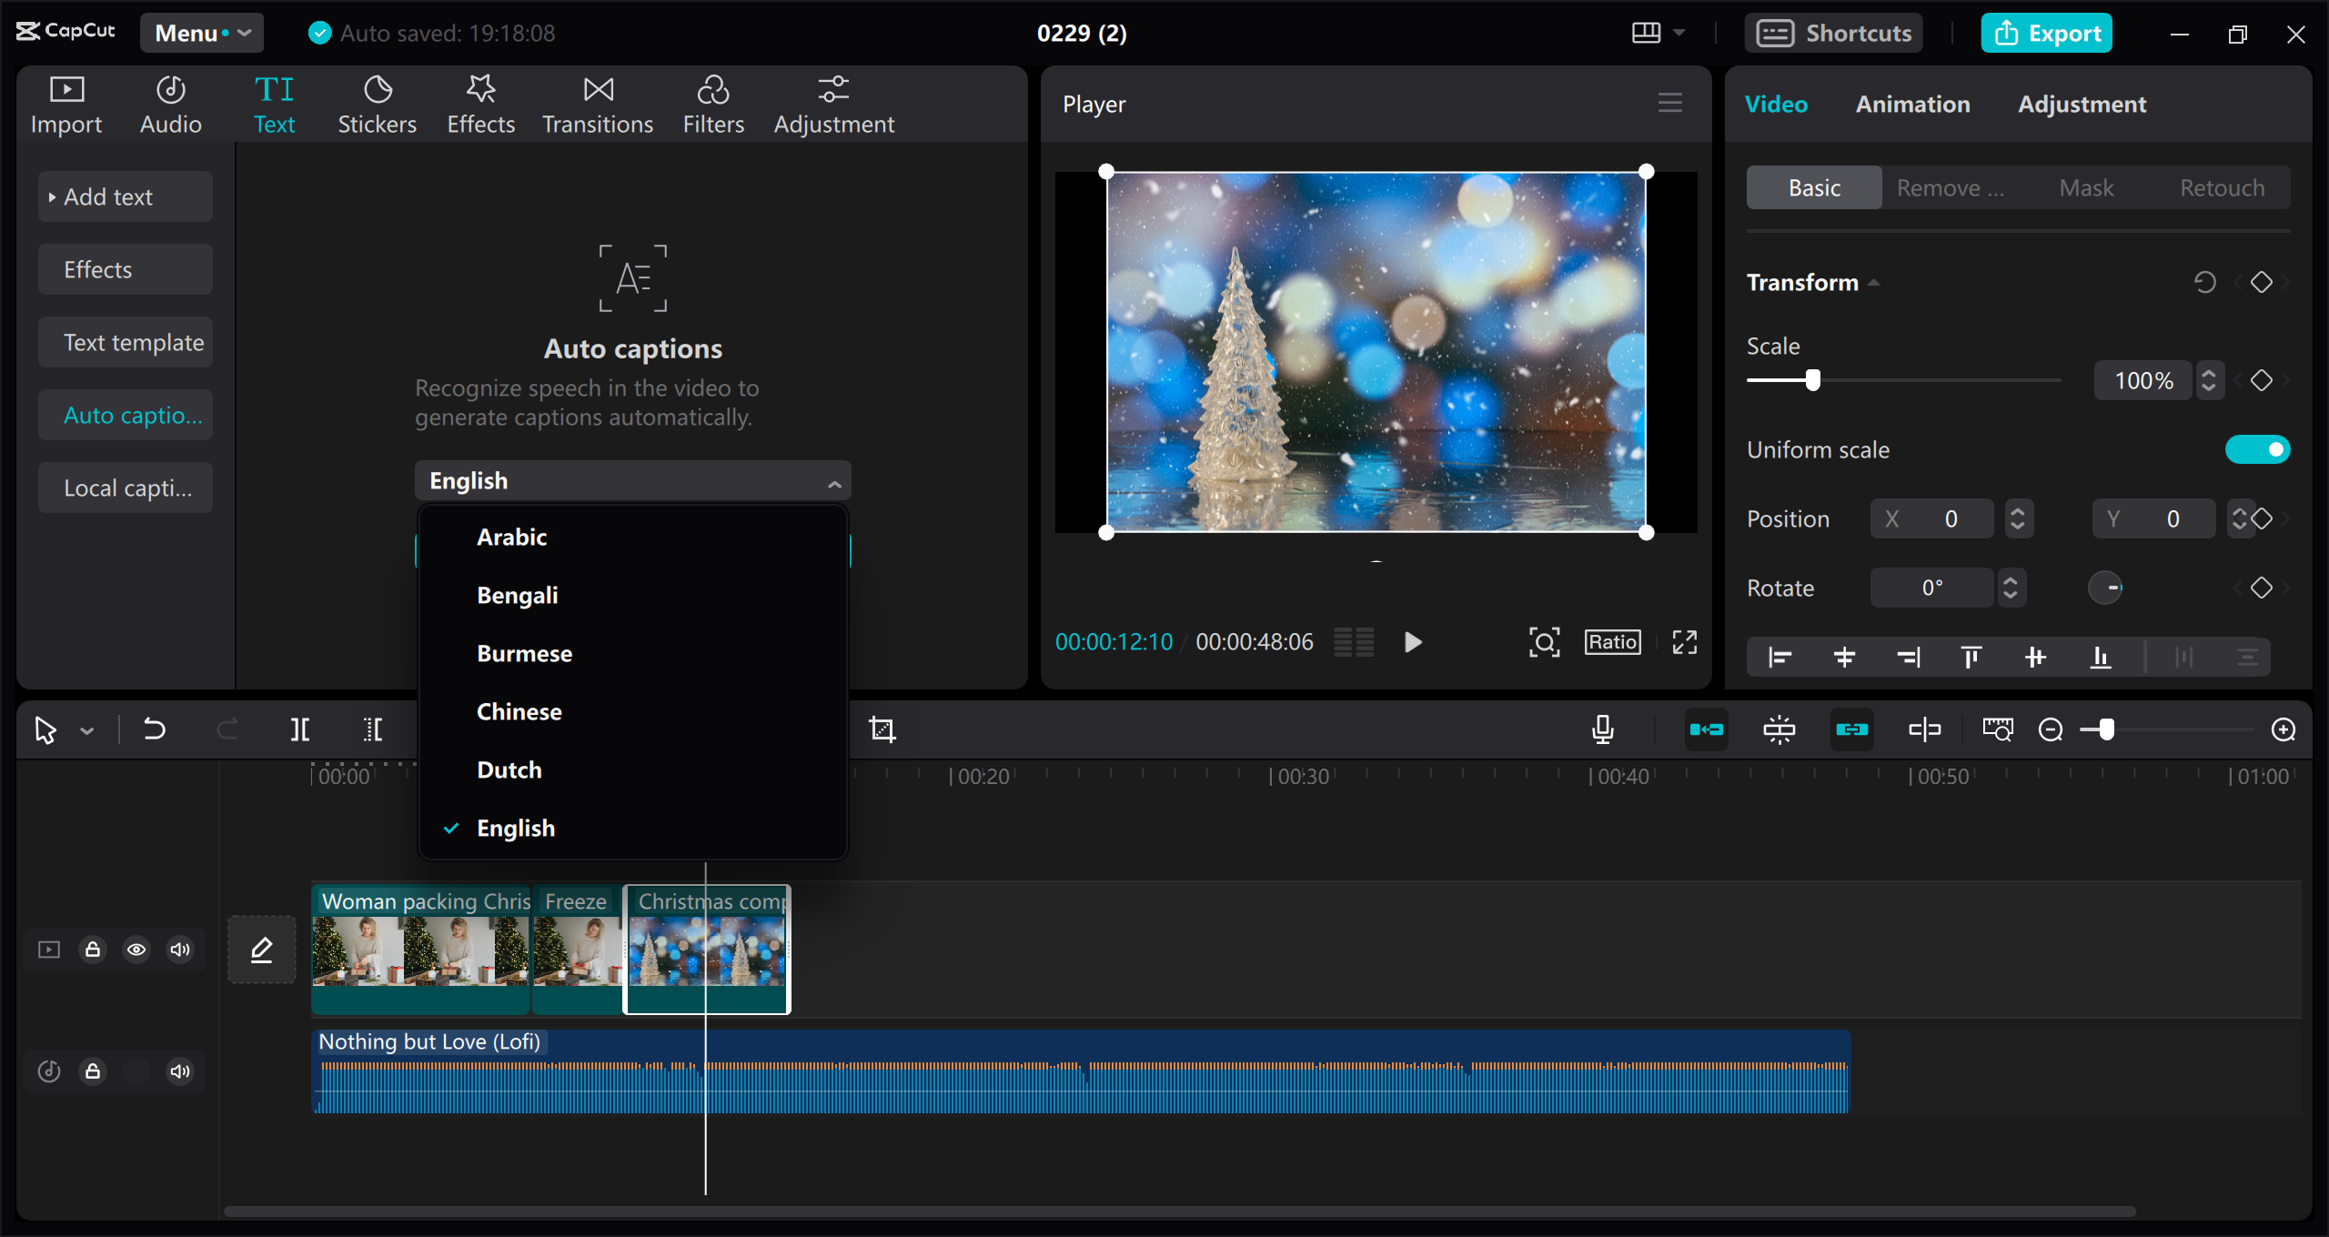2329x1237 pixels.
Task: Click the crop icon in timeline toolbar
Action: point(882,729)
